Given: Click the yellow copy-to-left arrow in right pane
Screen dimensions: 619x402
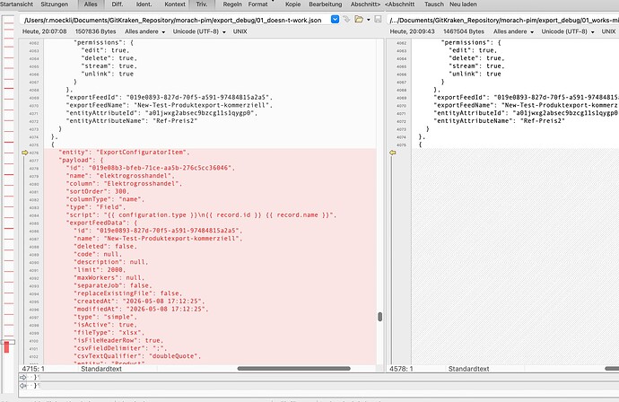Looking at the screenshot, I should 393,153.
